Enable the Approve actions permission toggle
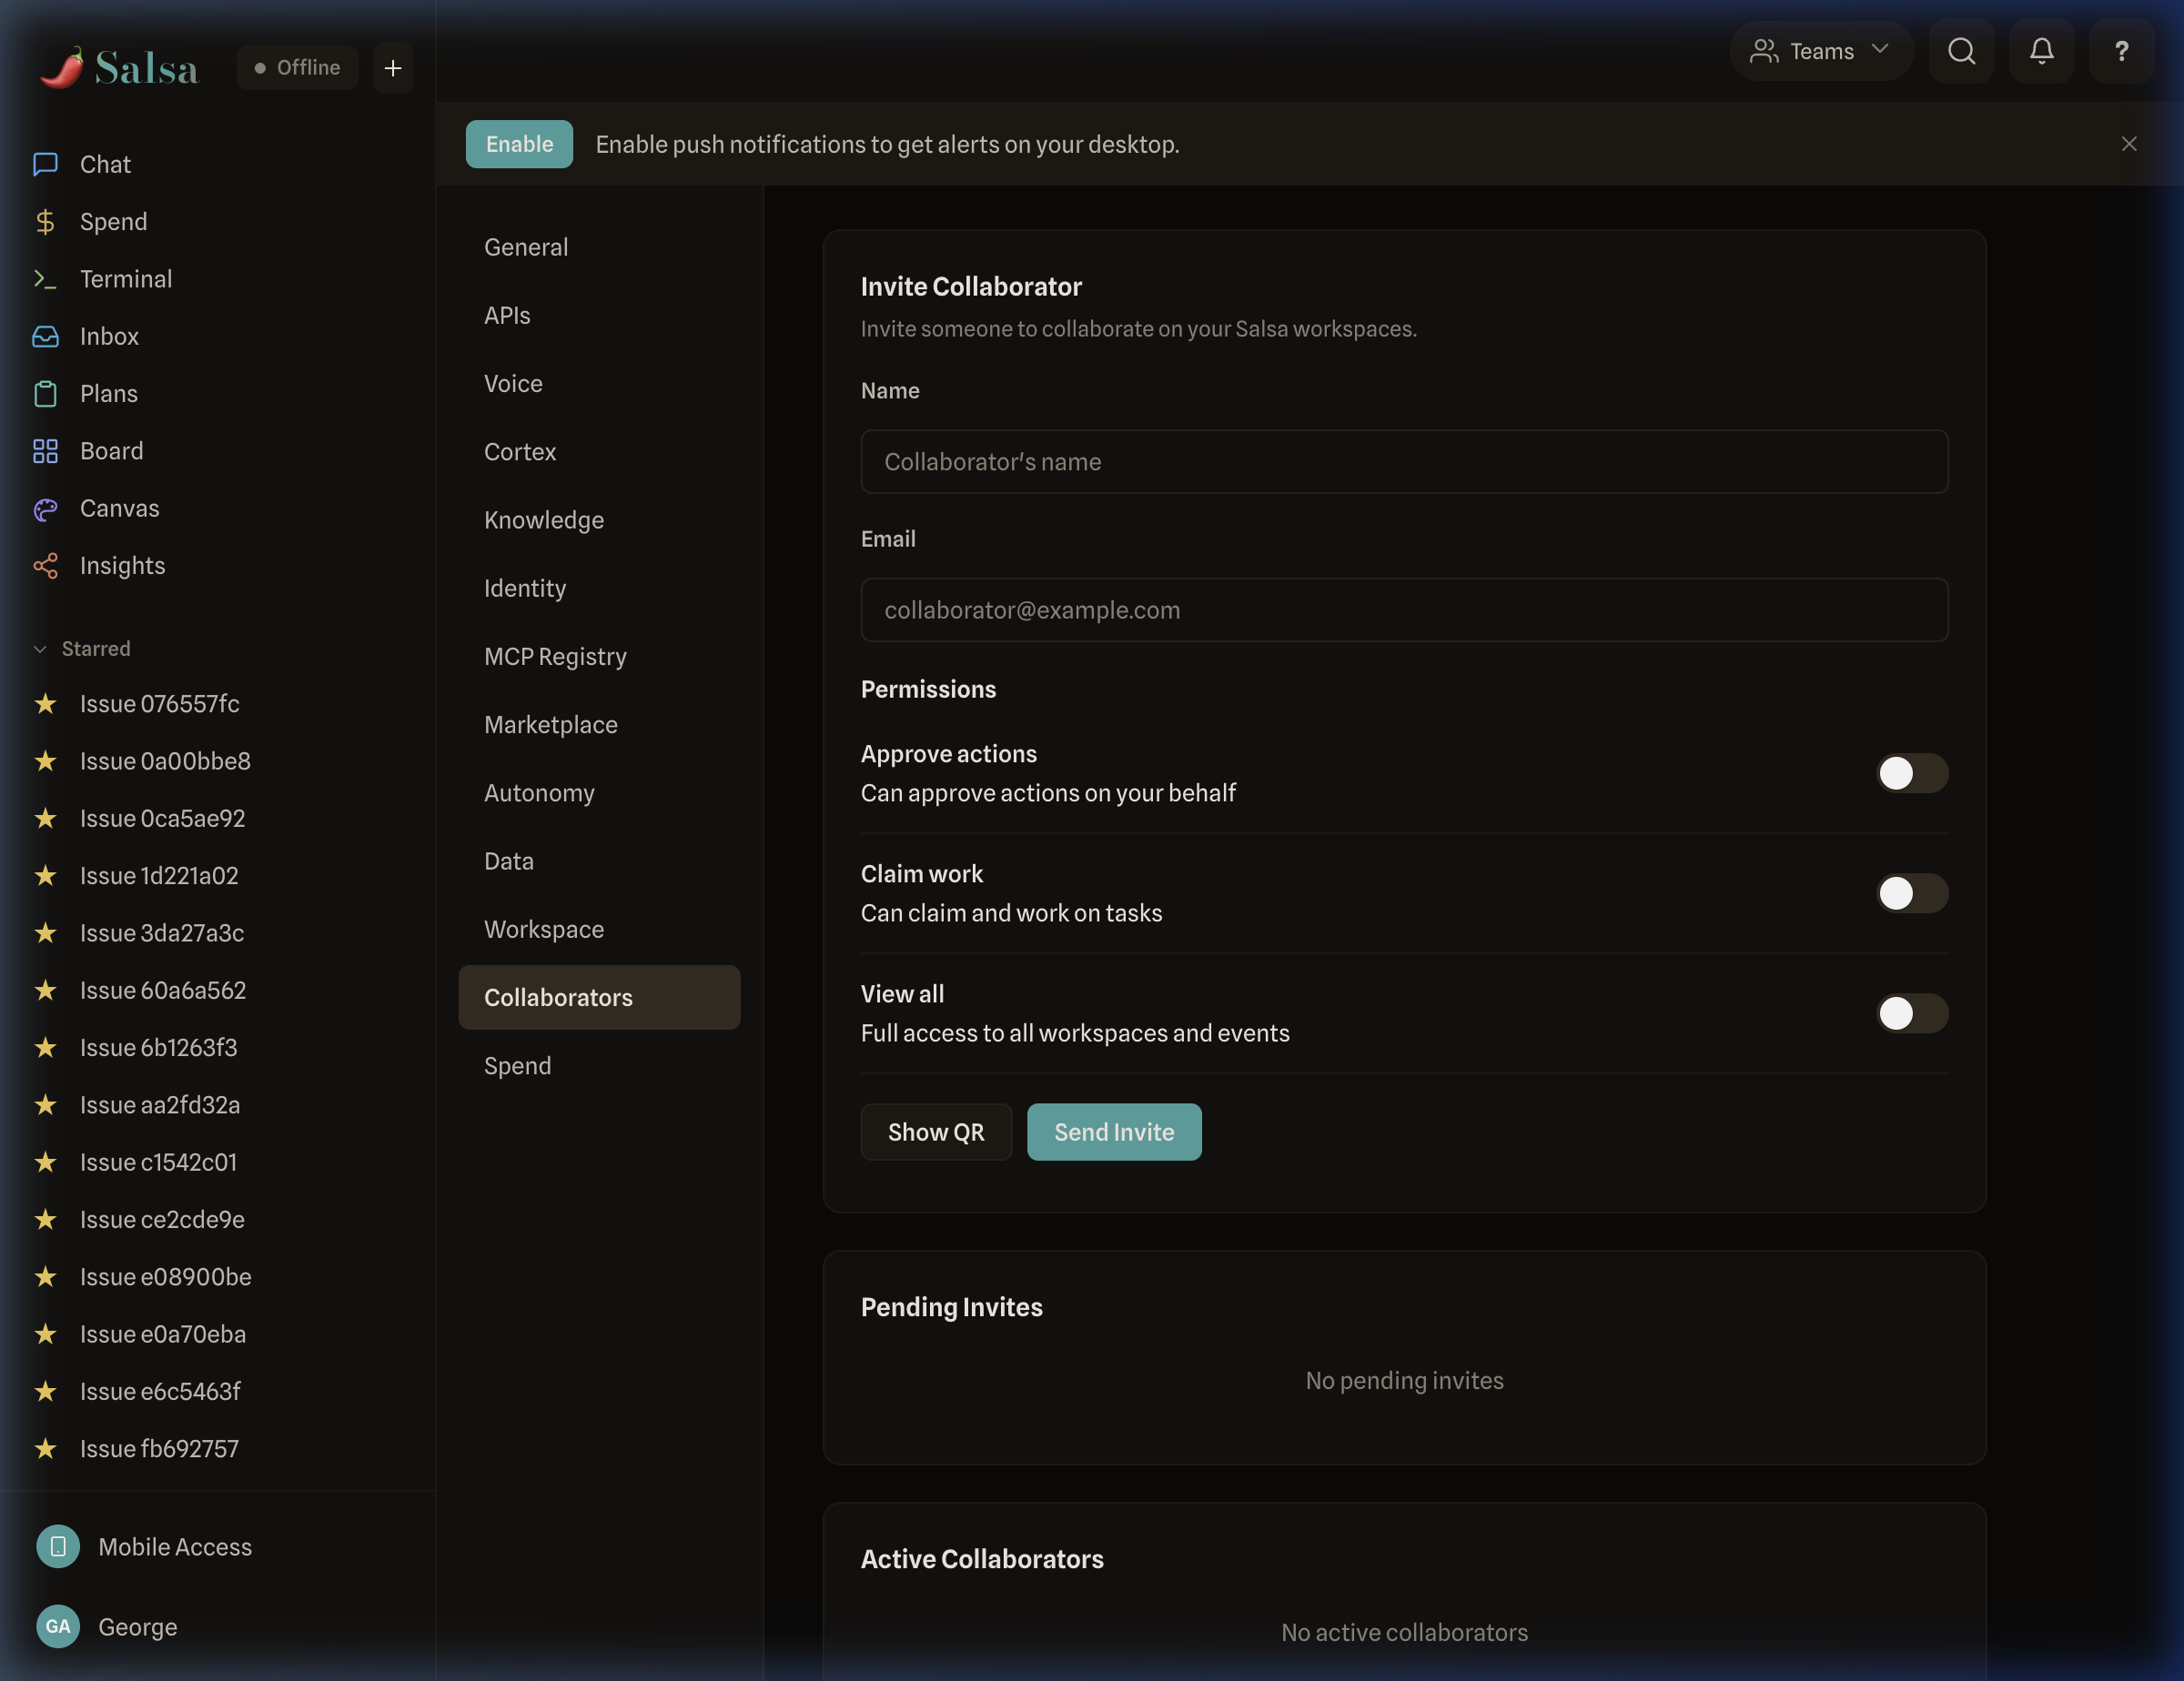Screen dimensions: 2184x1681 (x=1911, y=772)
